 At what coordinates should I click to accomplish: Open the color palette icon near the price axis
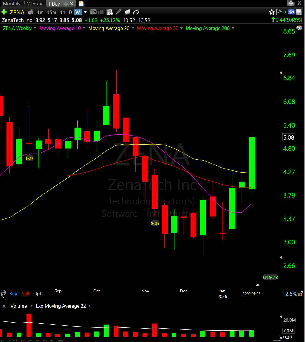[x=299, y=28]
